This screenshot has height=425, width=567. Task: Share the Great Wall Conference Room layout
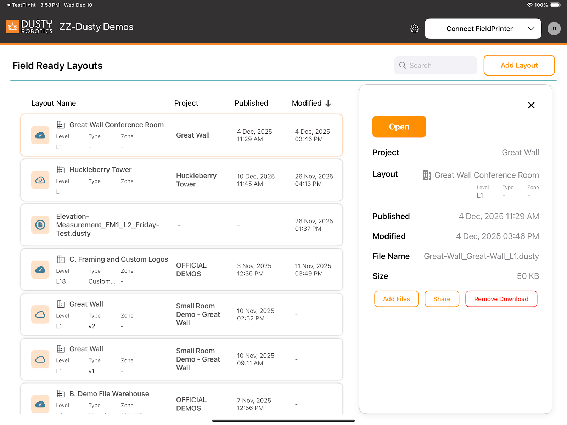[442, 299]
